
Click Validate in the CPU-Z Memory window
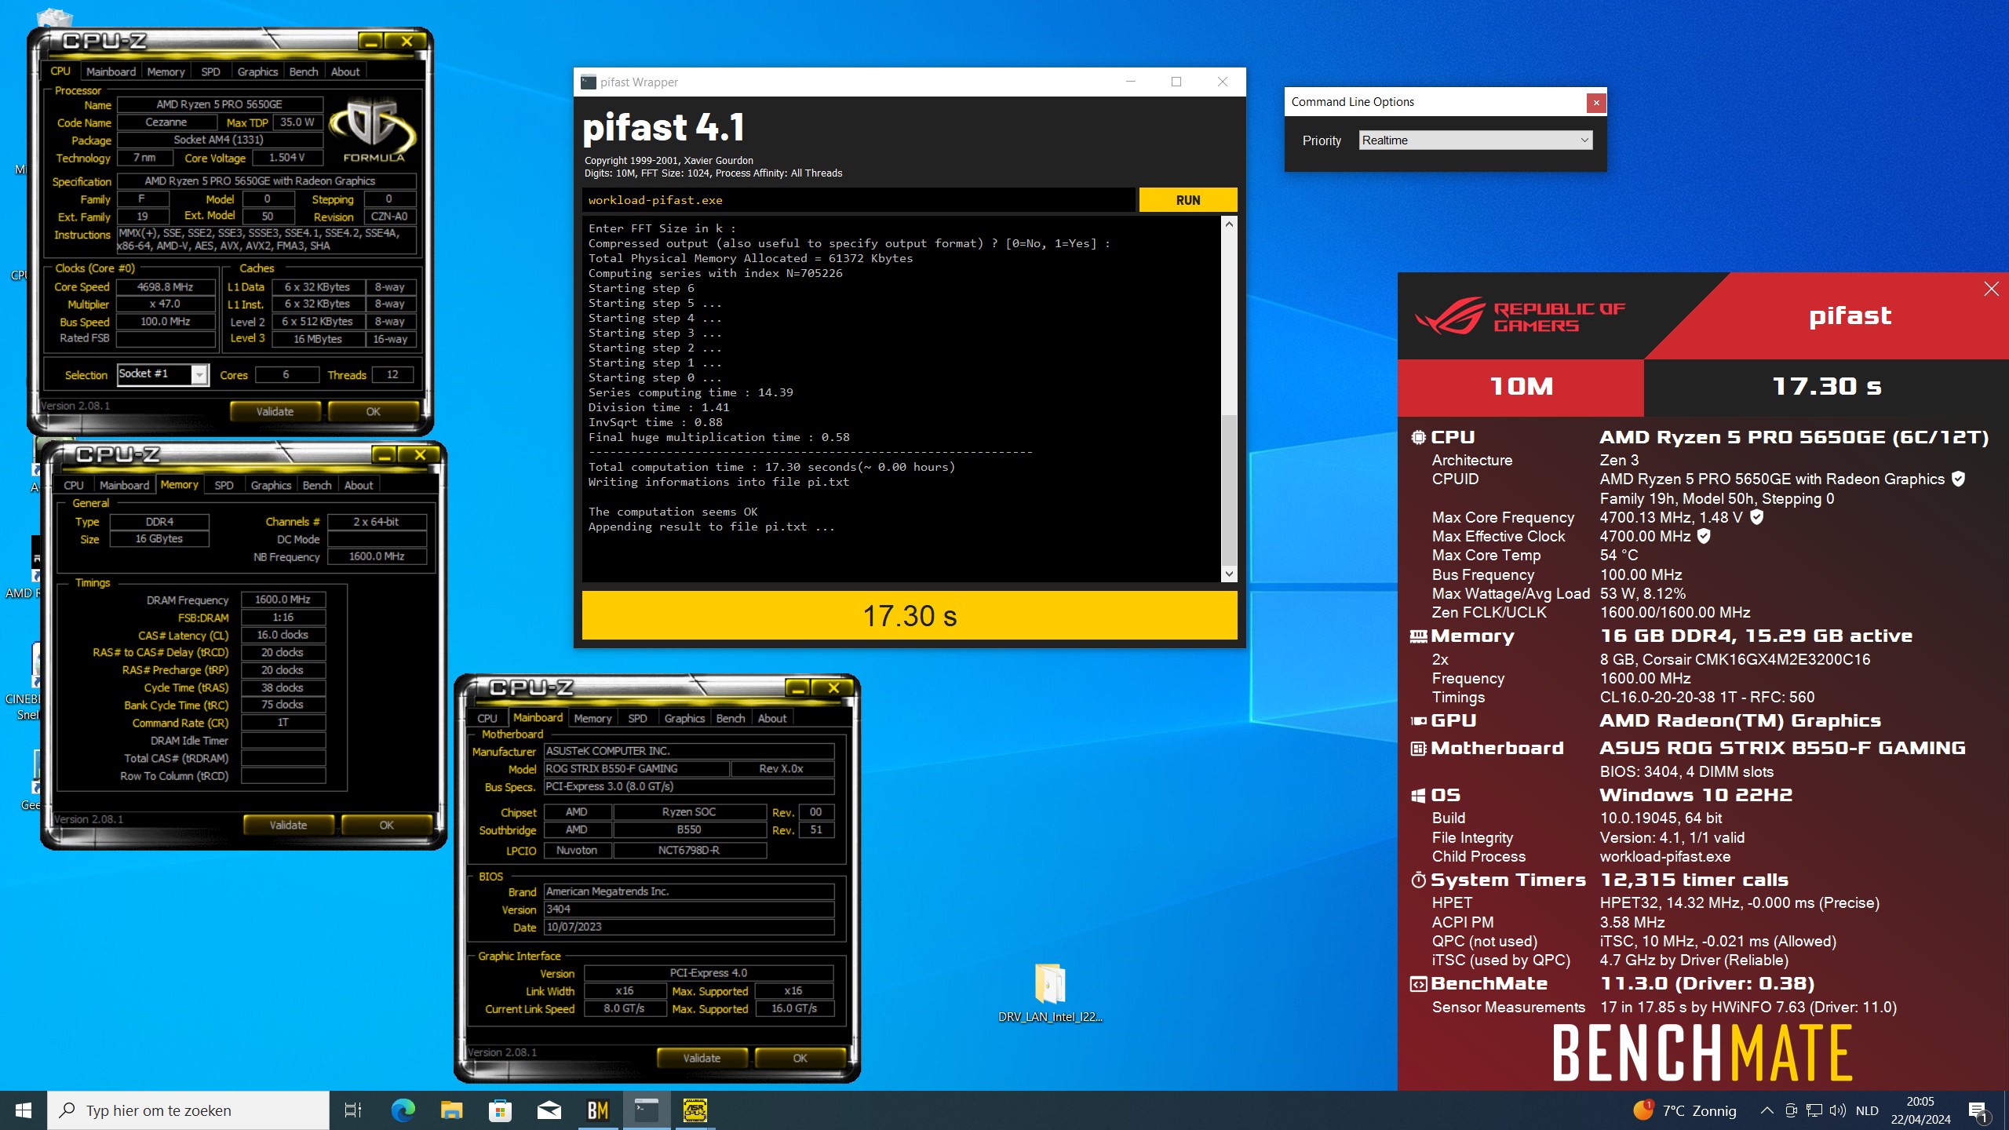click(x=288, y=825)
